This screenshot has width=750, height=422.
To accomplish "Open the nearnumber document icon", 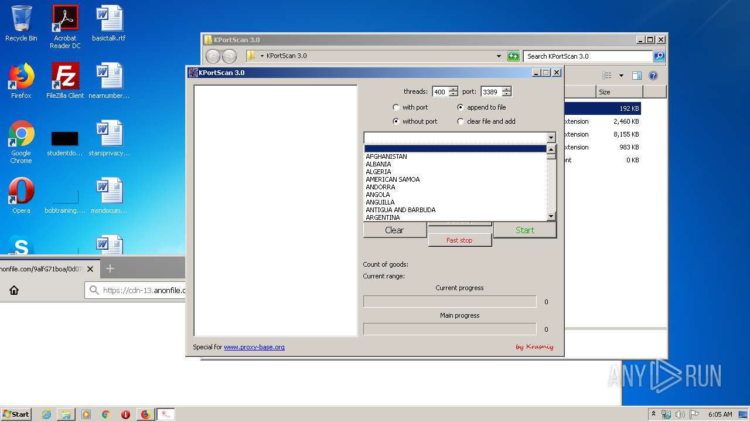I will click(109, 81).
